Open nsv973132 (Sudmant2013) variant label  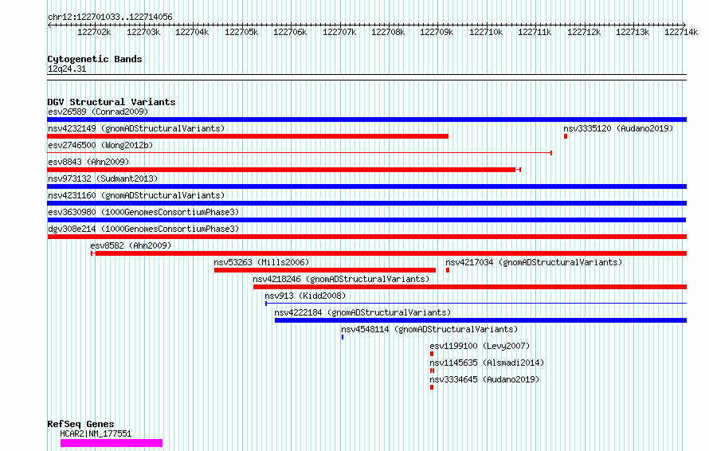pyautogui.click(x=103, y=178)
